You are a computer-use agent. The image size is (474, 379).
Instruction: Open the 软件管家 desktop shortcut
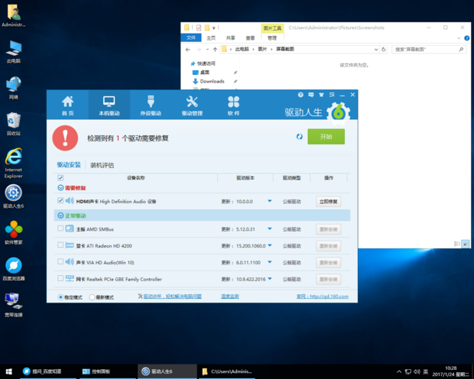(x=14, y=233)
